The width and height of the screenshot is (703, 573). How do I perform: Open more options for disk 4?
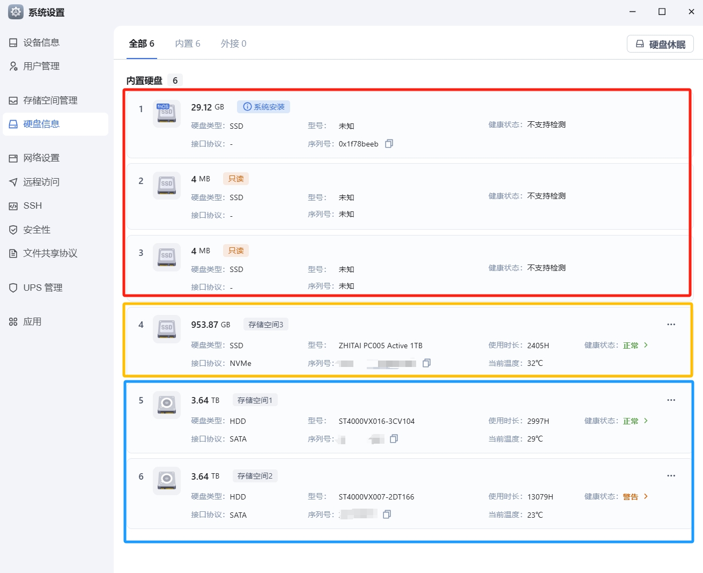click(671, 325)
